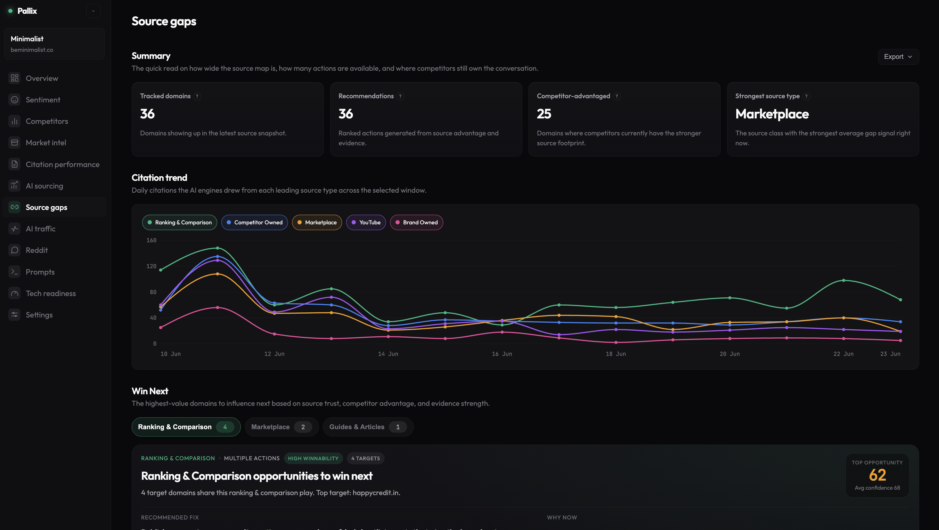Open Market intel in the sidebar

pos(54,142)
